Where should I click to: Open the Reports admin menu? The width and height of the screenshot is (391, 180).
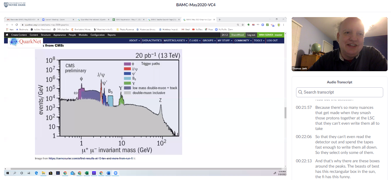pos(111,35)
